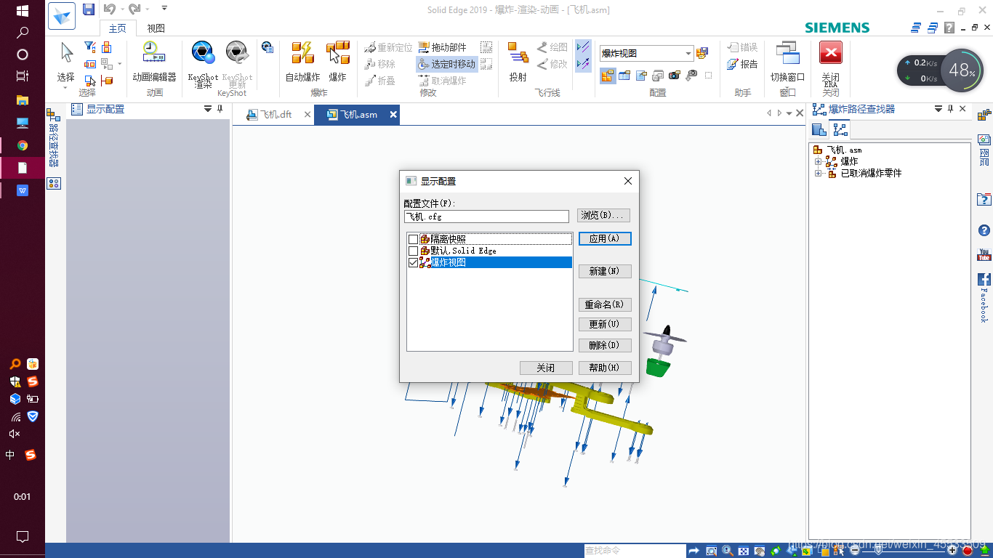This screenshot has height=558, width=993.
Task: Click the undo arrow in title bar
Action: [109, 9]
